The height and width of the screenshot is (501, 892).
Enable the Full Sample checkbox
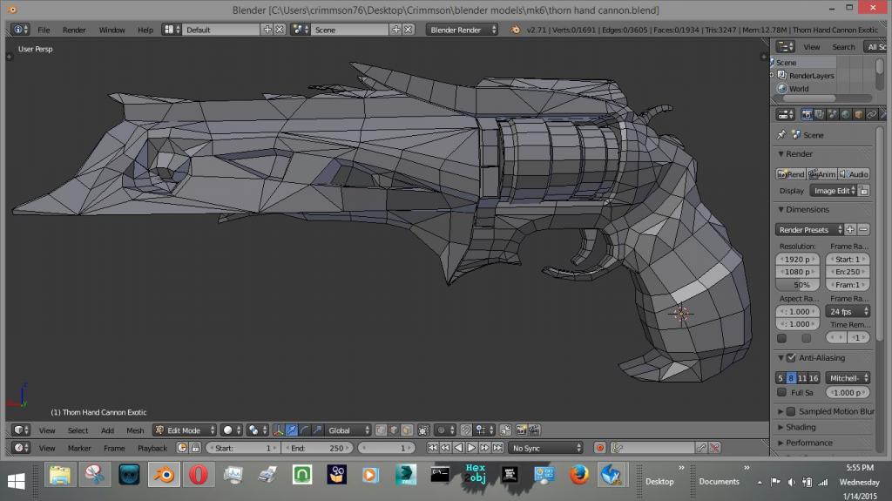tap(782, 393)
